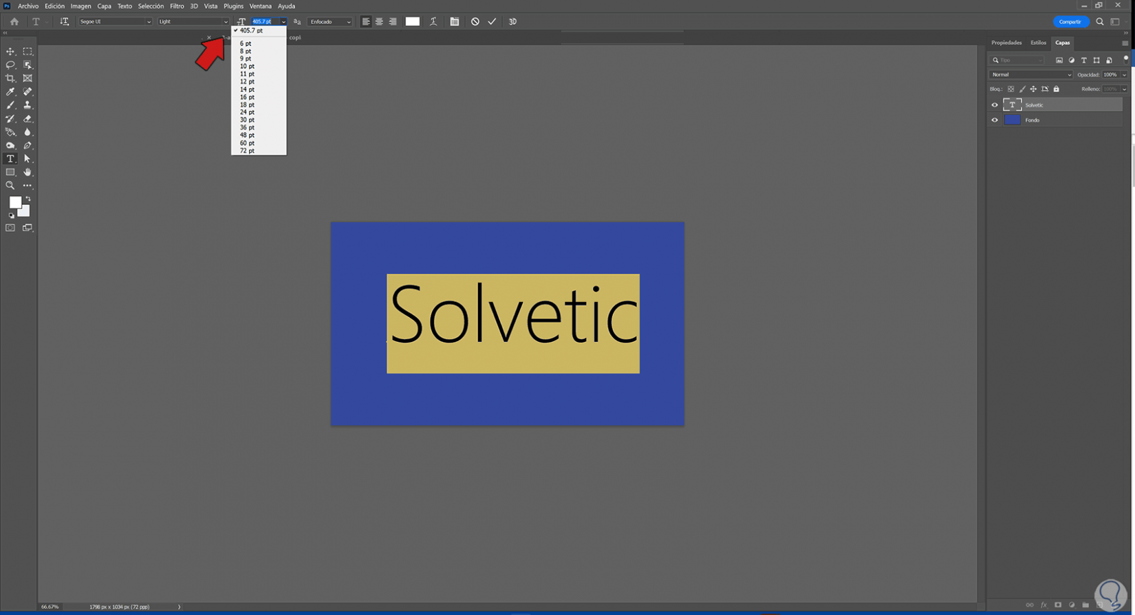This screenshot has height=615, width=1135.
Task: Select the Eraser tool
Action: click(x=28, y=118)
